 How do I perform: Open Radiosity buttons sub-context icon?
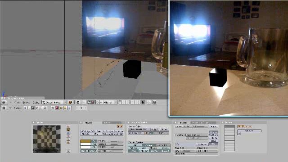coord(65,108)
